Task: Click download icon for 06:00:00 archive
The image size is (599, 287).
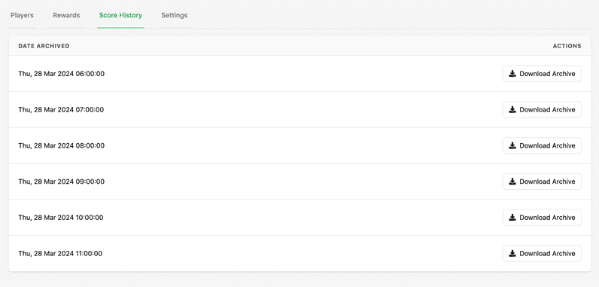Action: (512, 74)
